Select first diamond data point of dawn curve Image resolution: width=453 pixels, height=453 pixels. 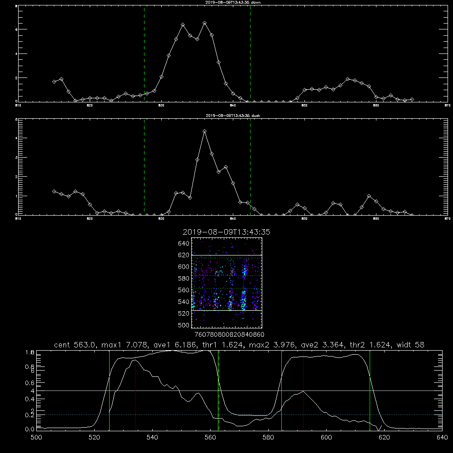[54, 82]
